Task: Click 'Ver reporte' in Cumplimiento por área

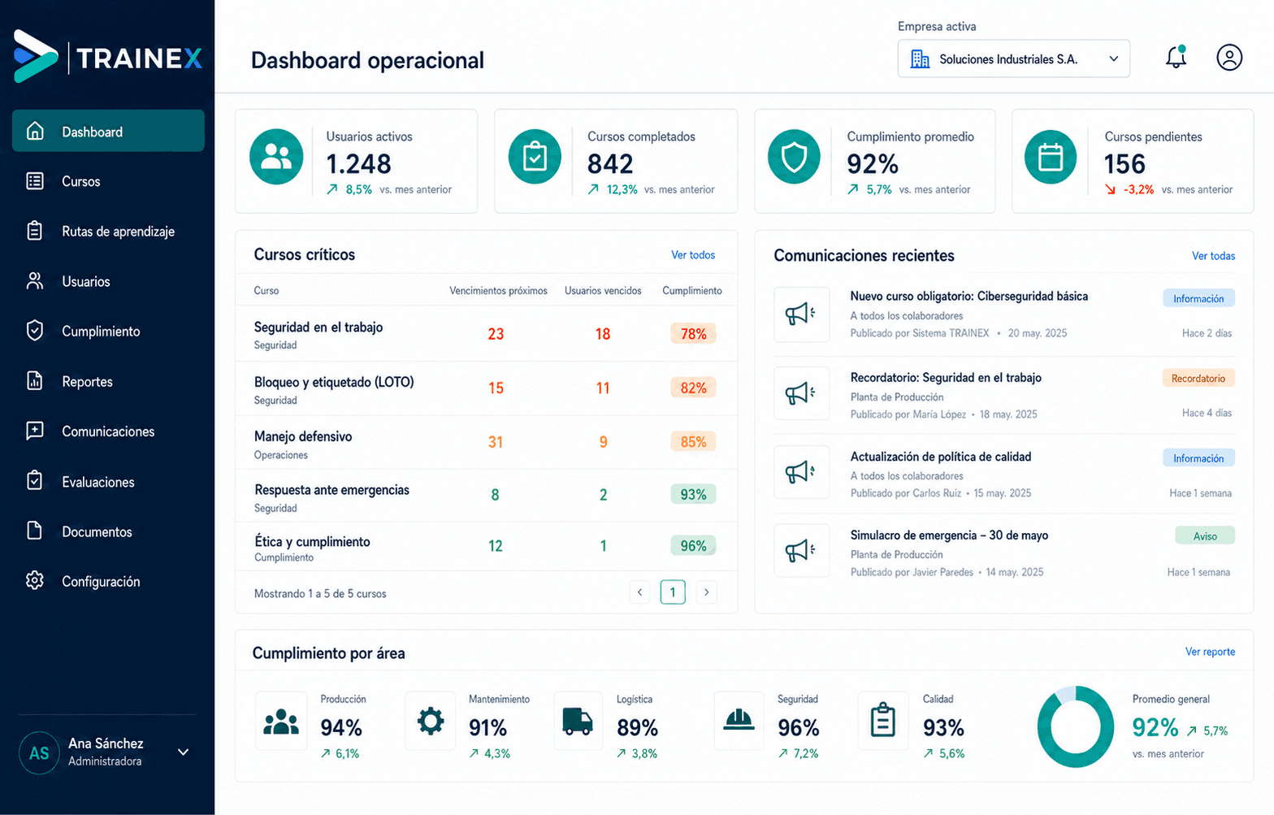Action: tap(1210, 651)
